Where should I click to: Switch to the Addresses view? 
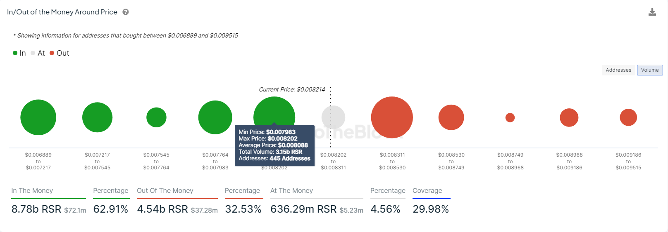click(618, 70)
